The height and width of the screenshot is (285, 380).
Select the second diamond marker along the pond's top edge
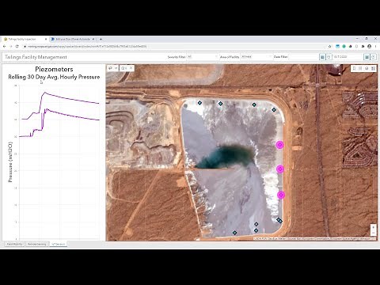pos(220,104)
